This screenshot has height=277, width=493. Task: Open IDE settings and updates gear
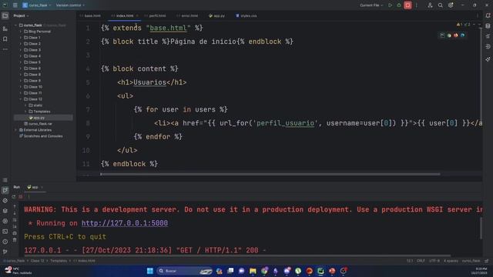point(451,5)
